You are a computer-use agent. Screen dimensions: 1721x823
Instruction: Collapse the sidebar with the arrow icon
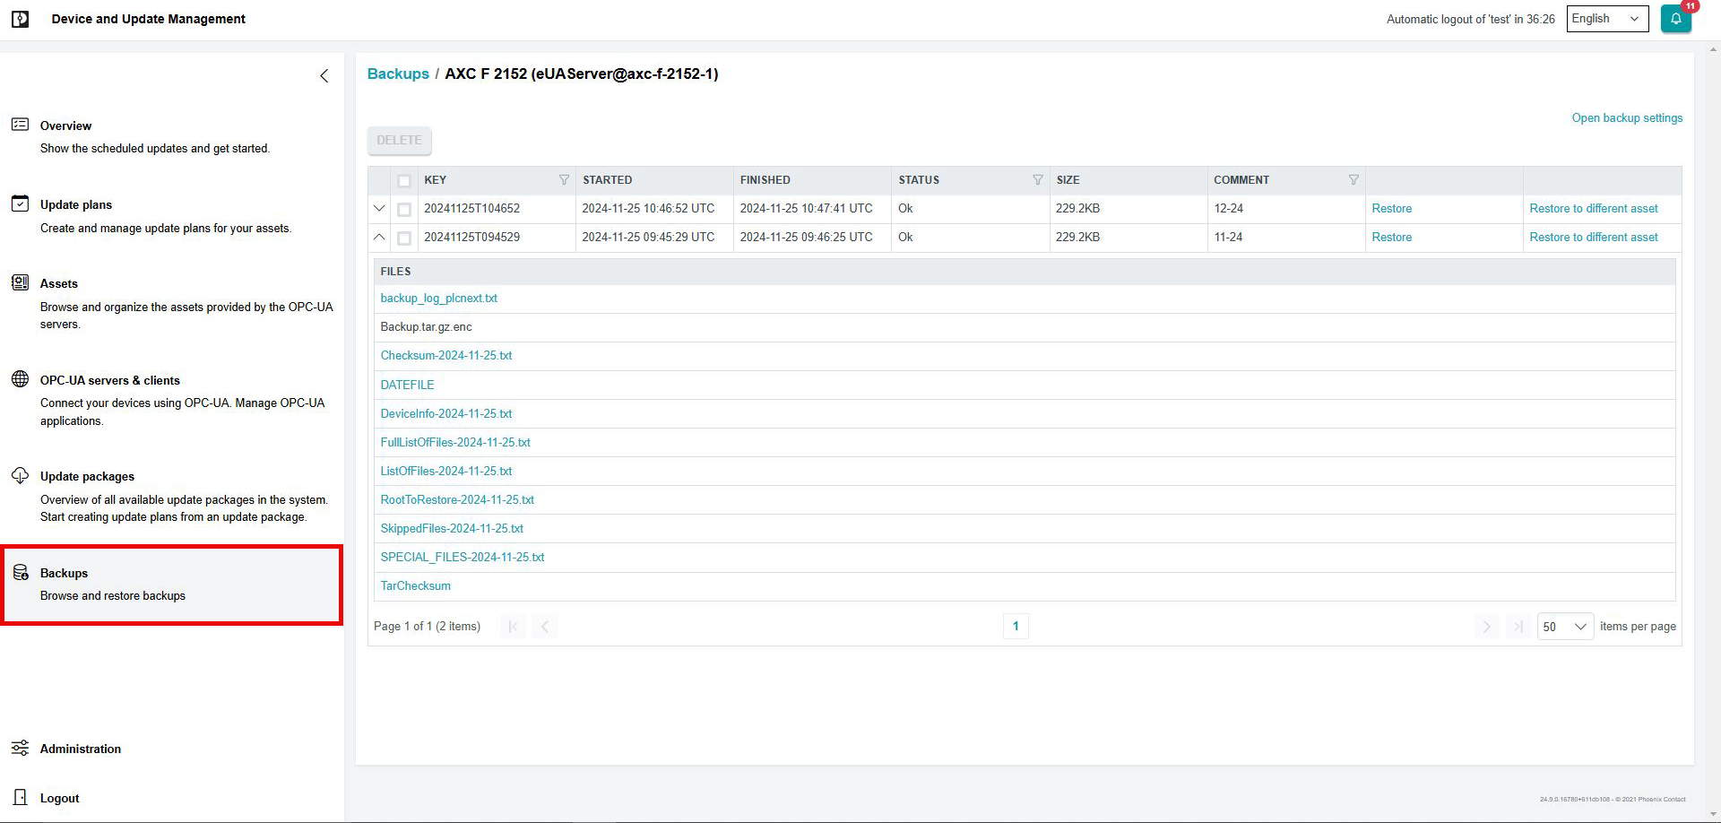(x=324, y=76)
